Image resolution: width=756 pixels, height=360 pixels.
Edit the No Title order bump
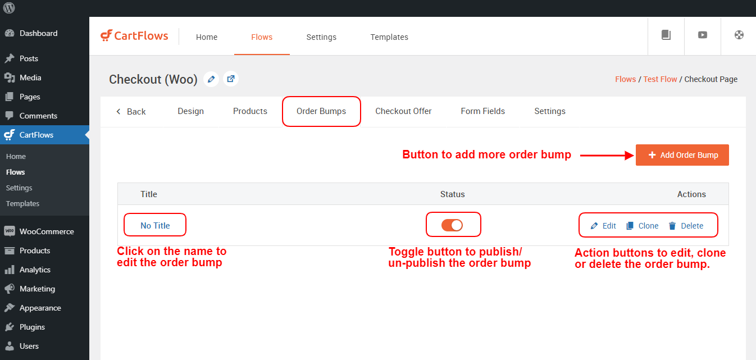point(604,226)
